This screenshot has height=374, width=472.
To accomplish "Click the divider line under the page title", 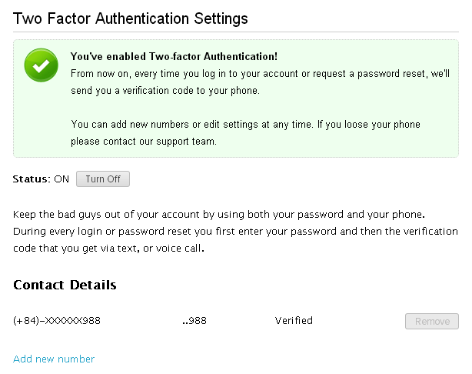I will pos(236,32).
